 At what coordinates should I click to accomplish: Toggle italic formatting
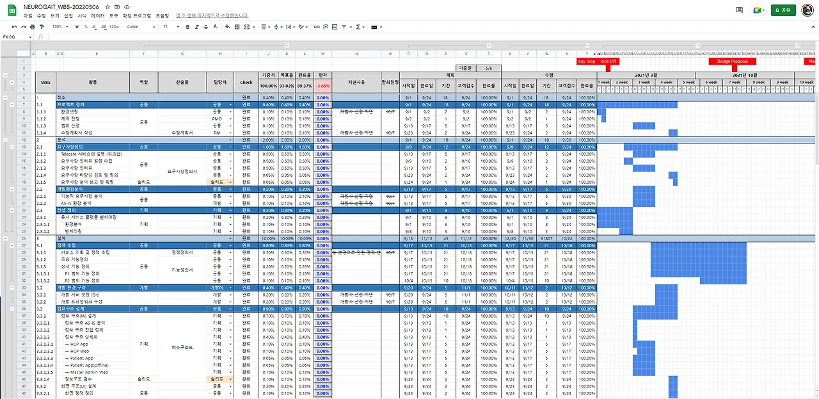click(x=197, y=27)
